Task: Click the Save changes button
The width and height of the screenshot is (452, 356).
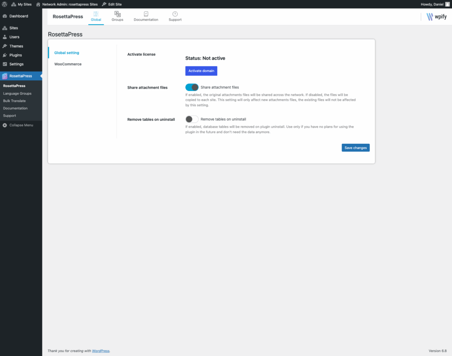Action: click(x=355, y=148)
